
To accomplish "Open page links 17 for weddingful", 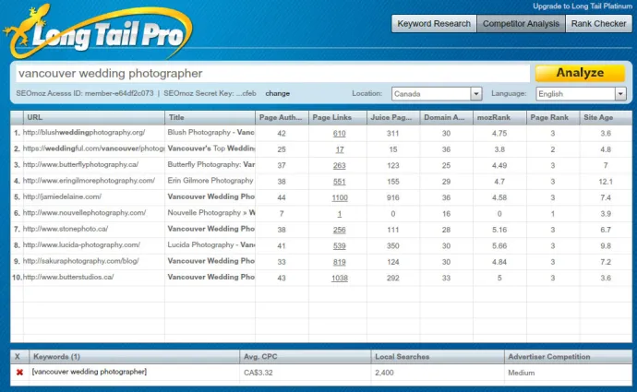I will (340, 149).
